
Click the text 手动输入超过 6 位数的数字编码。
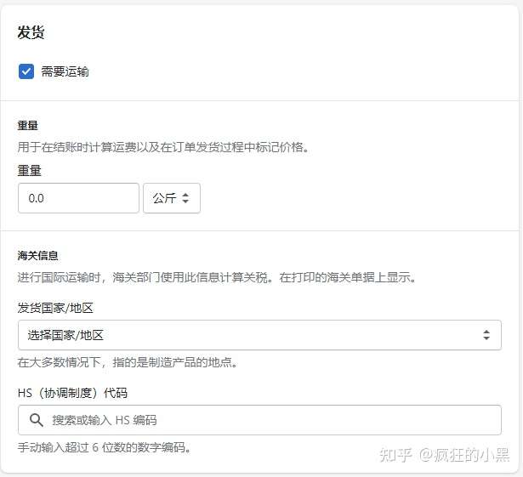[x=104, y=447]
